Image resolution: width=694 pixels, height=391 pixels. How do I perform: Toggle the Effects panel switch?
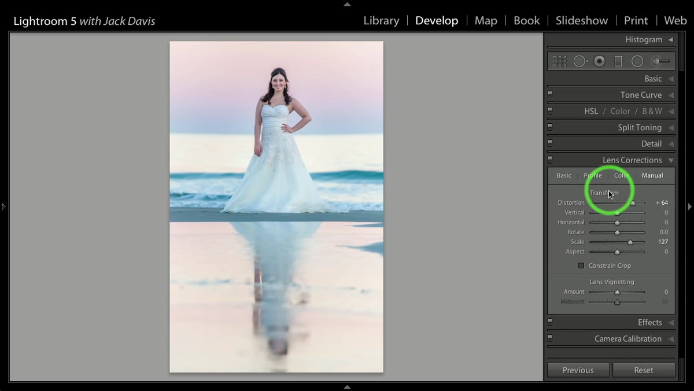pyautogui.click(x=550, y=322)
